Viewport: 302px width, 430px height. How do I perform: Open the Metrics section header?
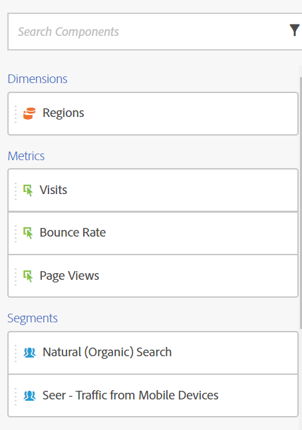click(x=26, y=156)
